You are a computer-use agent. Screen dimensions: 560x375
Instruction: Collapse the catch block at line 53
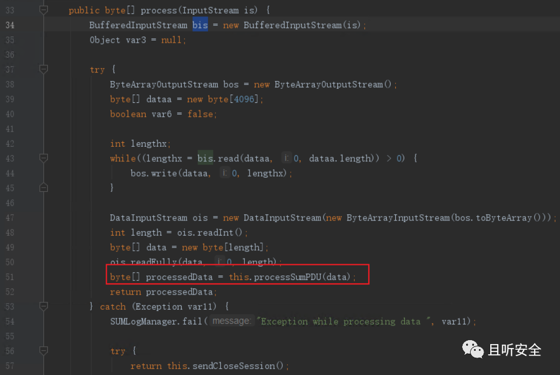(x=43, y=306)
